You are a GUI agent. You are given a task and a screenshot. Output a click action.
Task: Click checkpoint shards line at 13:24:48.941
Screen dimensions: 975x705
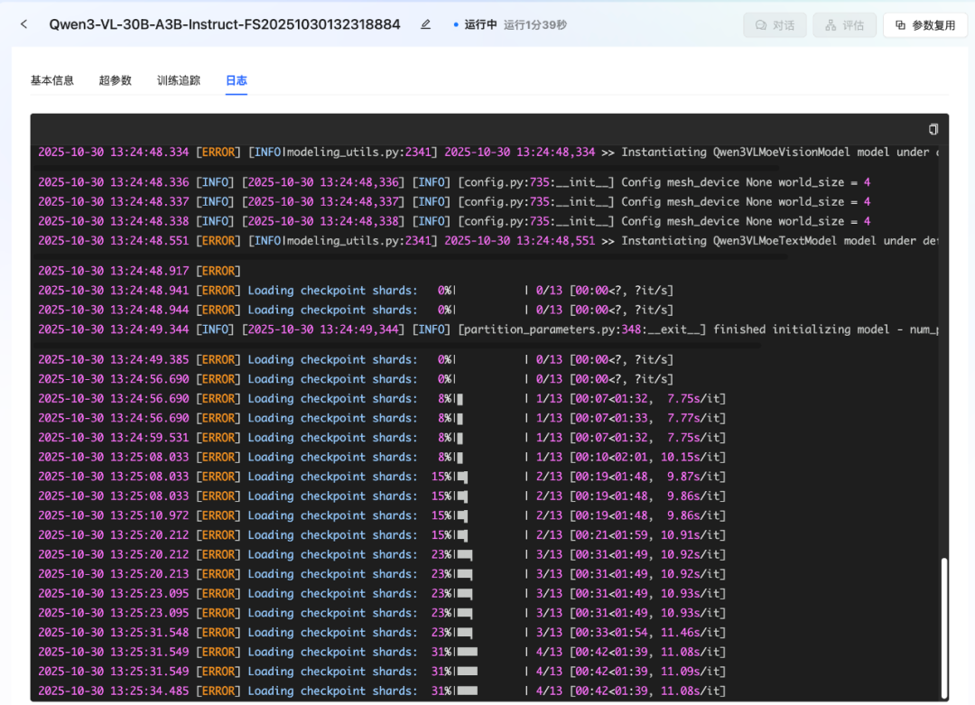coord(356,291)
